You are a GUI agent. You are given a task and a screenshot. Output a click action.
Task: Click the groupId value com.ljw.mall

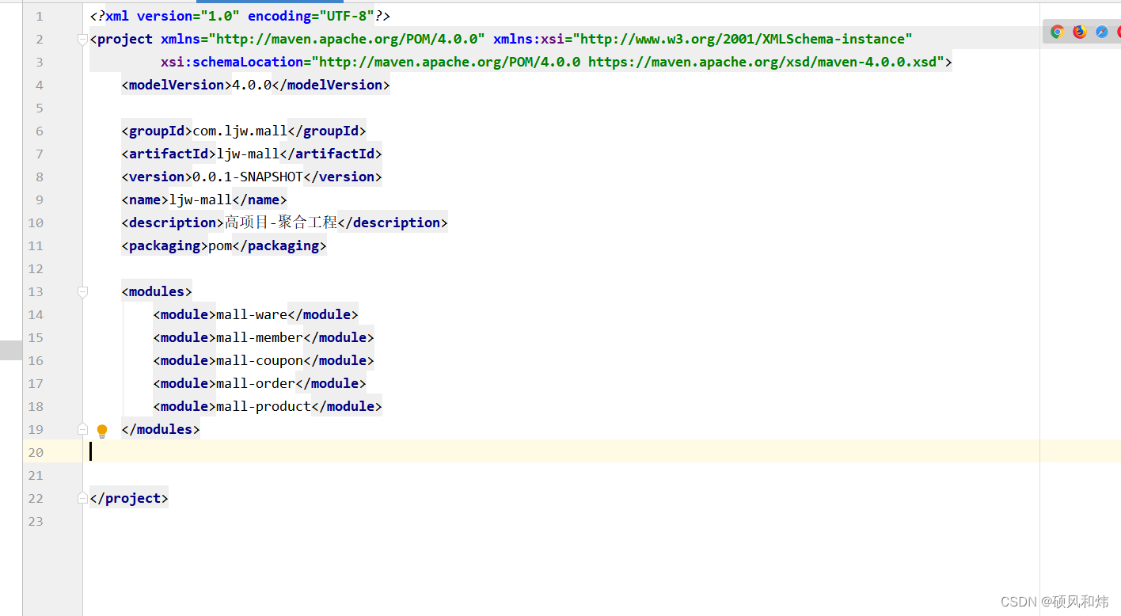pyautogui.click(x=240, y=131)
